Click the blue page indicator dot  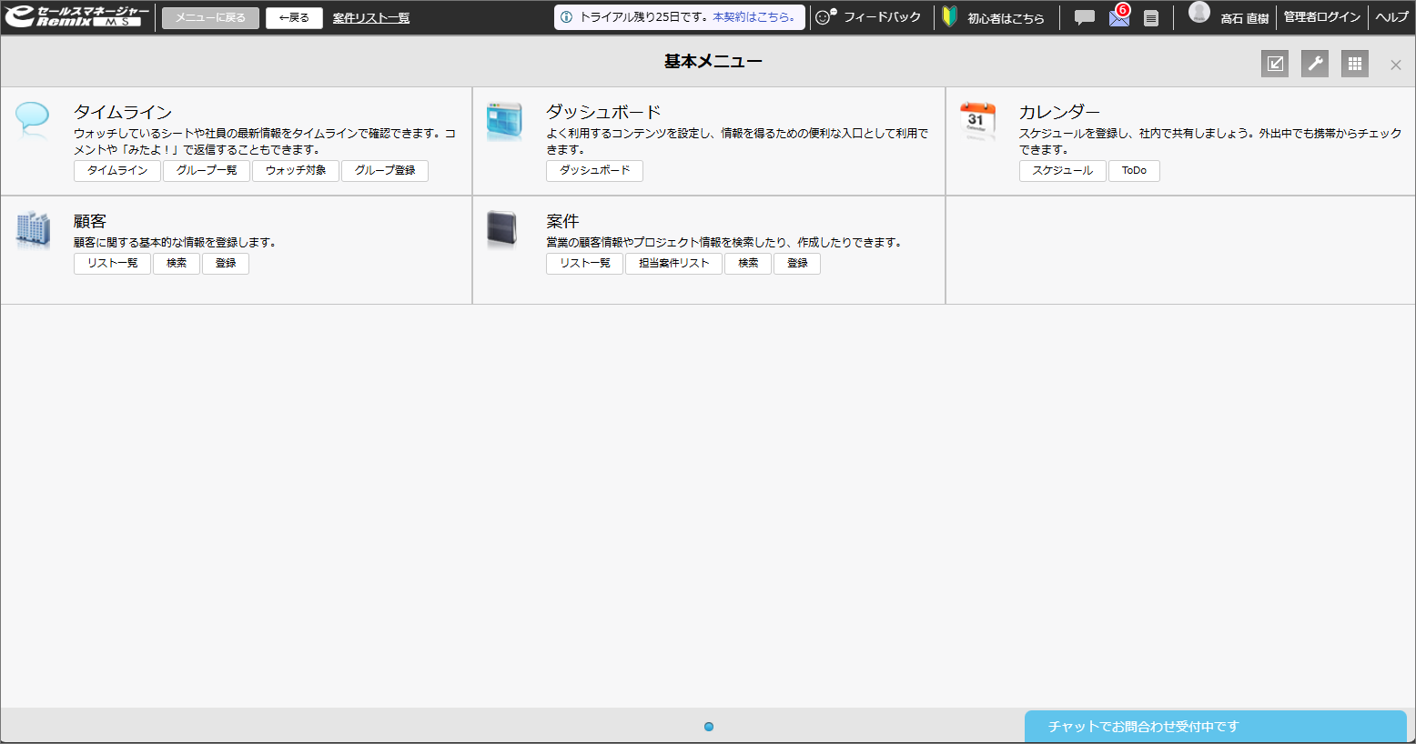[x=709, y=727]
